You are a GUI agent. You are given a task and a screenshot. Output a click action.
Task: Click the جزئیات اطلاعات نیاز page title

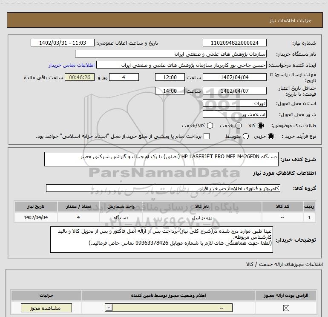[291, 20]
